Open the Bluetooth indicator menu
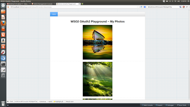The width and height of the screenshot is (190, 107). click(x=173, y=1)
